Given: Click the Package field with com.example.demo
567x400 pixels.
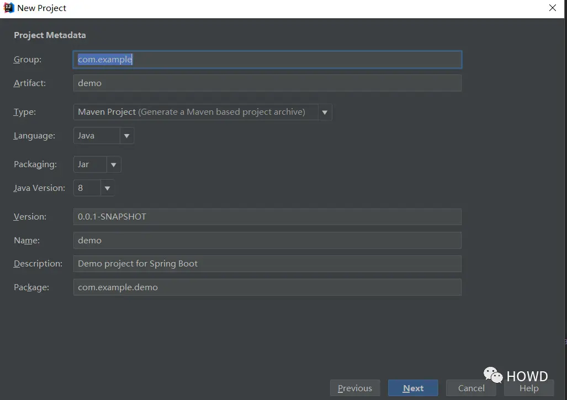Looking at the screenshot, I should click(x=267, y=287).
